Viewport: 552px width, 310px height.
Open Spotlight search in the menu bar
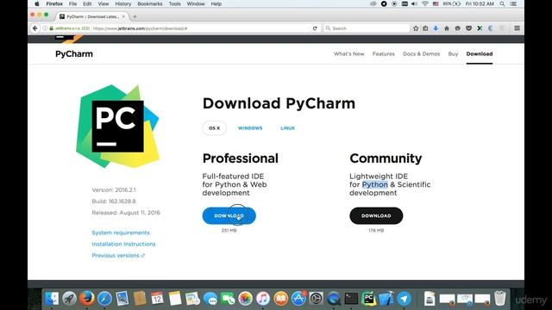click(502, 3)
